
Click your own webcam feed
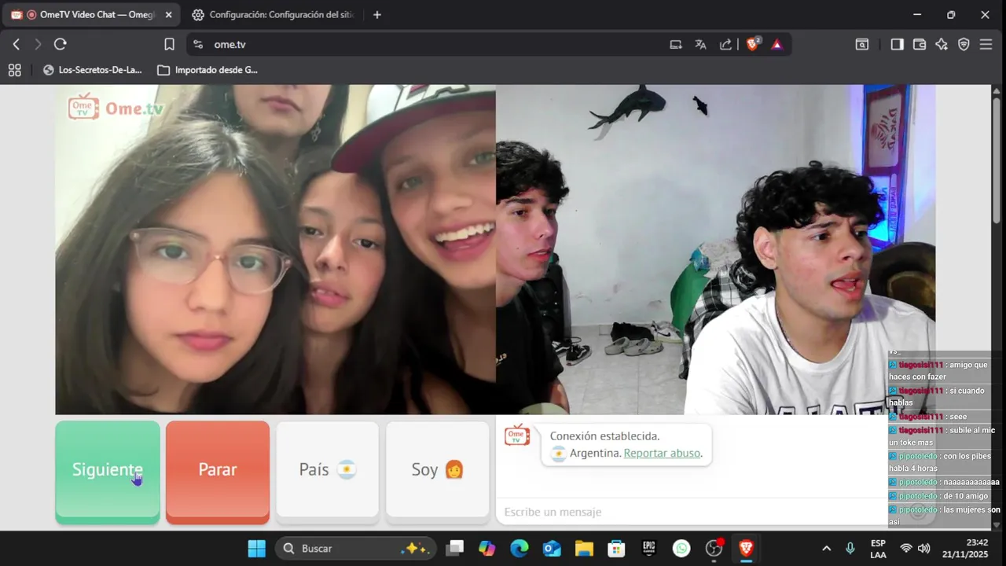[715, 249]
